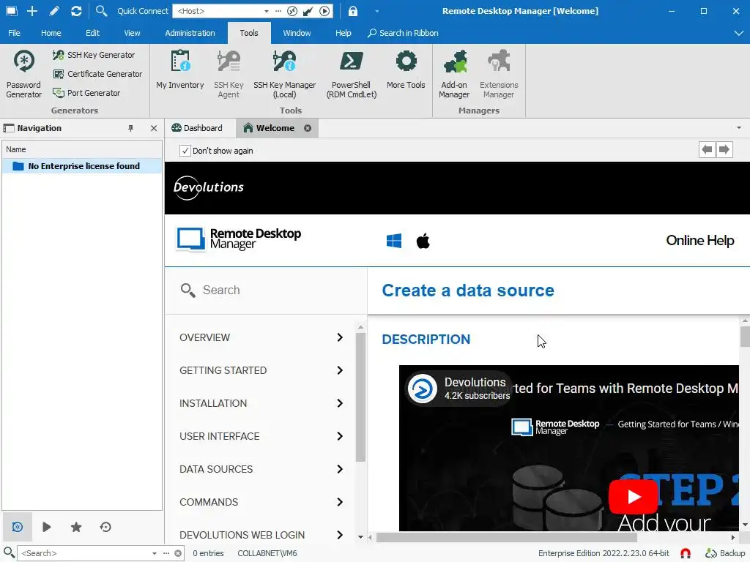This screenshot has height=562, width=750.
Task: Open SSH Key Manager (Local)
Action: [x=285, y=74]
